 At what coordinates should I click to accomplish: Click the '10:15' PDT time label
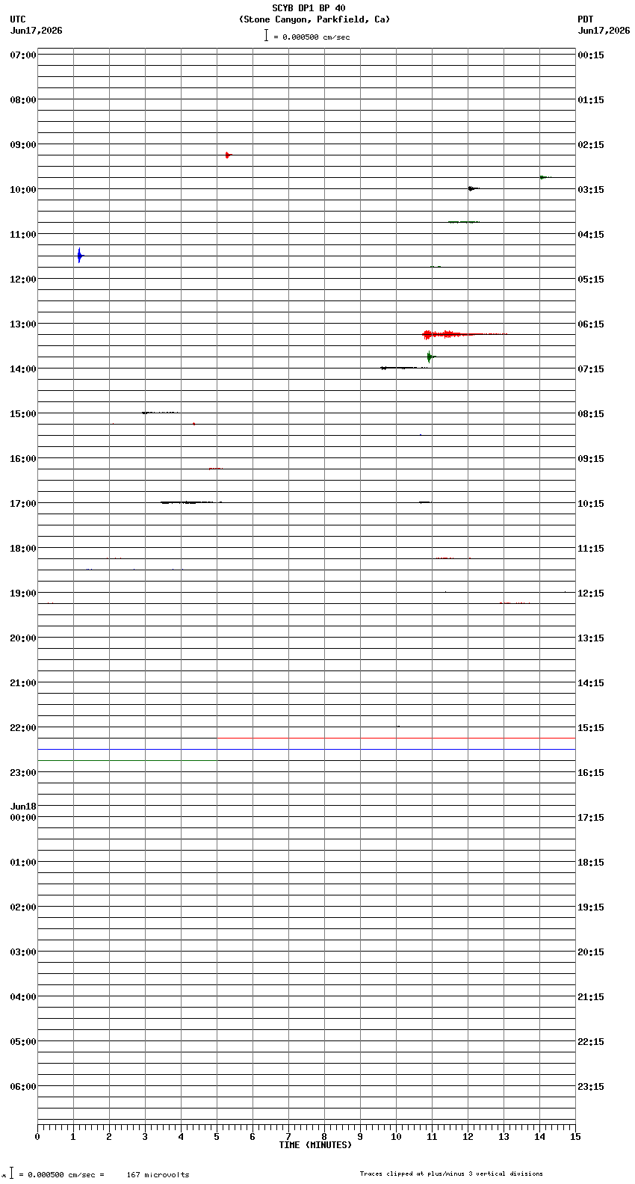pos(591,504)
